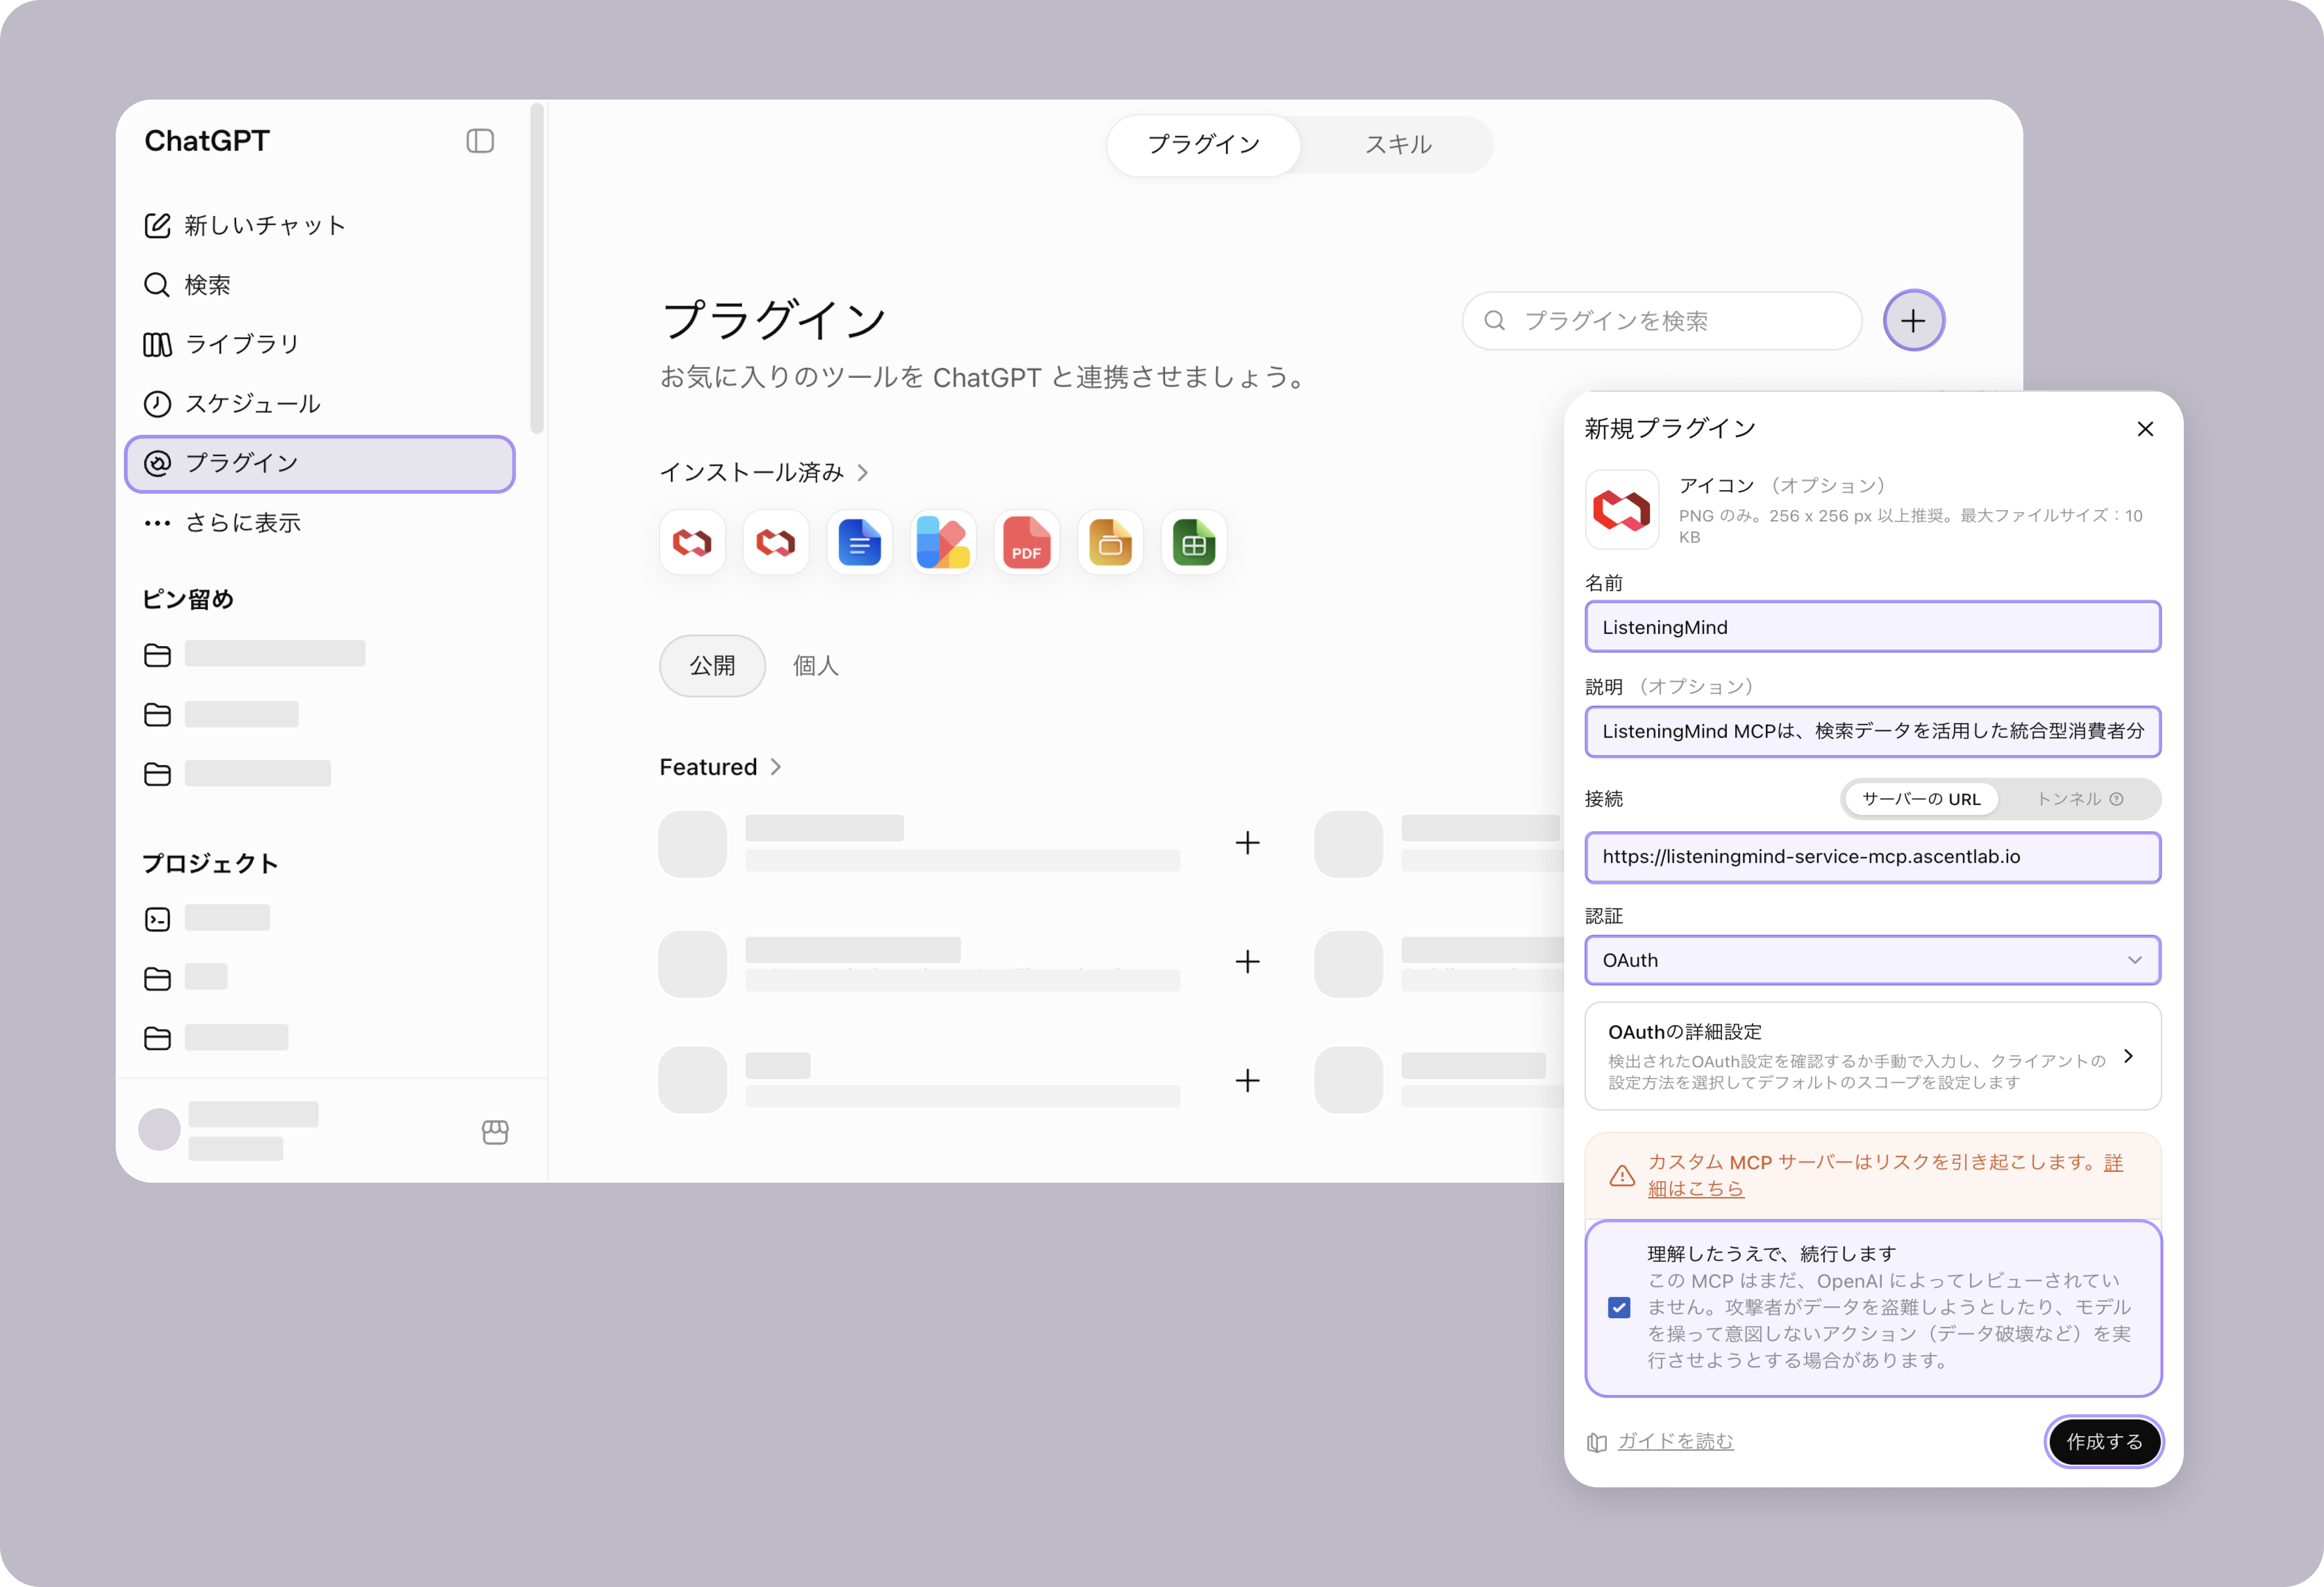Viewport: 2324px width, 1587px height.
Task: Close the 新規プラグイン dialog
Action: tap(2145, 429)
